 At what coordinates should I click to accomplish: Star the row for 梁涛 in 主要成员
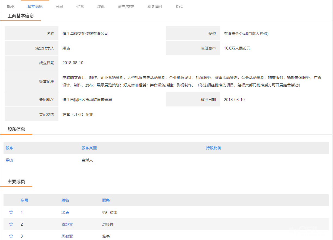(11, 212)
